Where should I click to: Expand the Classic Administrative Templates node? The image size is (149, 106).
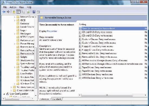click(11, 90)
